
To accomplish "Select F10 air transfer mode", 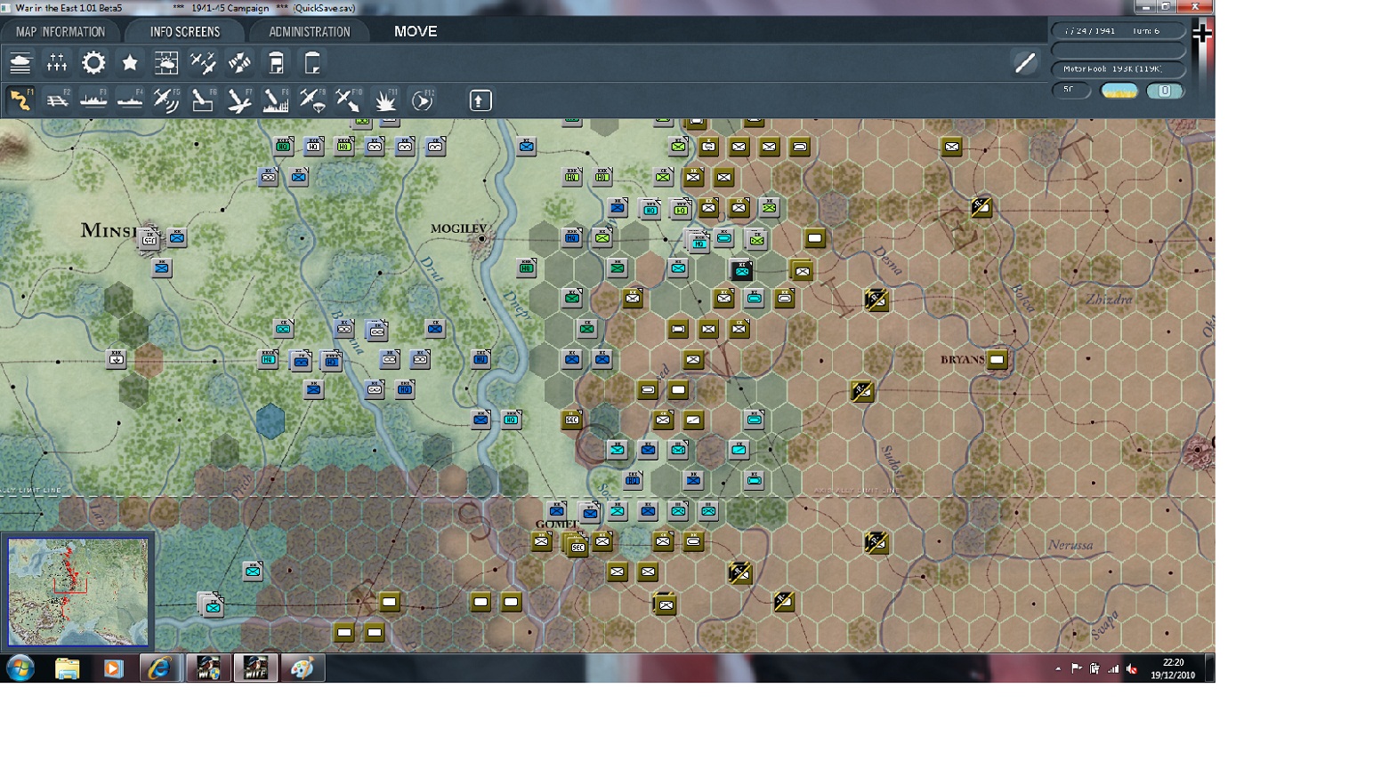I will 349,100.
